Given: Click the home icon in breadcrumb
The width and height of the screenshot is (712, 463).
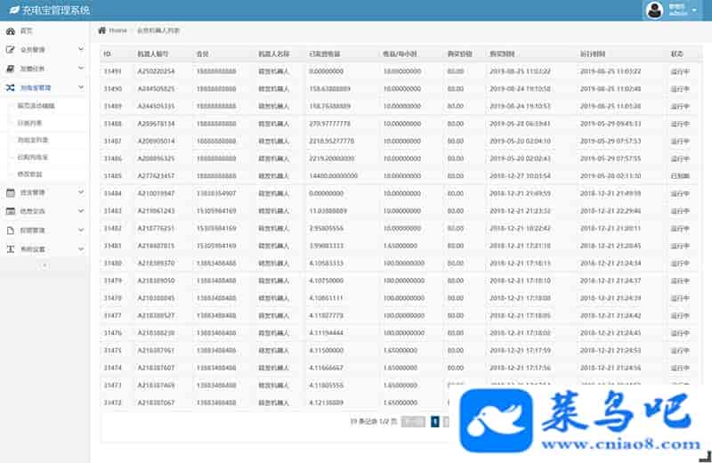Looking at the screenshot, I should coord(101,30).
